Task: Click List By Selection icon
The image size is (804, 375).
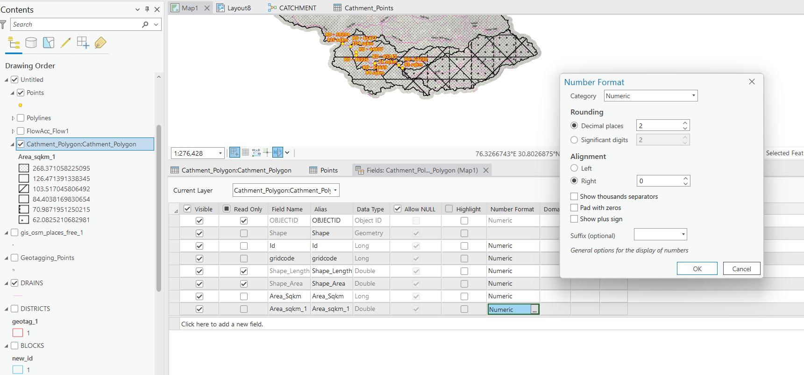Action: pos(49,43)
